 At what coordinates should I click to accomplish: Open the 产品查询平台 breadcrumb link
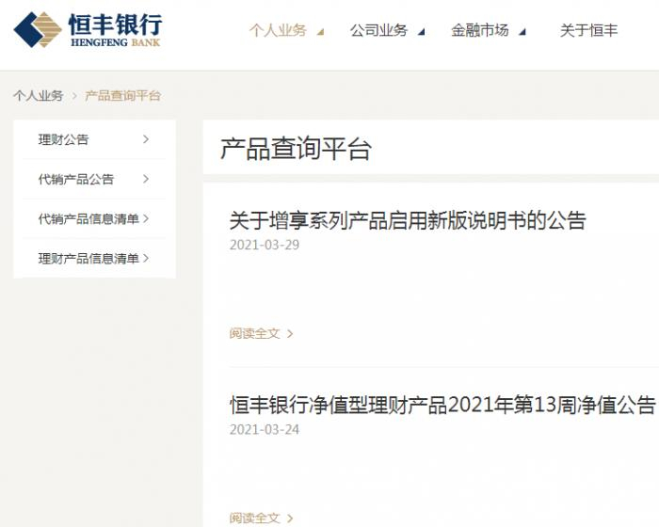pyautogui.click(x=122, y=96)
